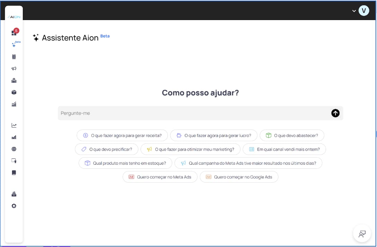Open the settings gear sidebar icon
377x247 pixels.
click(x=14, y=206)
